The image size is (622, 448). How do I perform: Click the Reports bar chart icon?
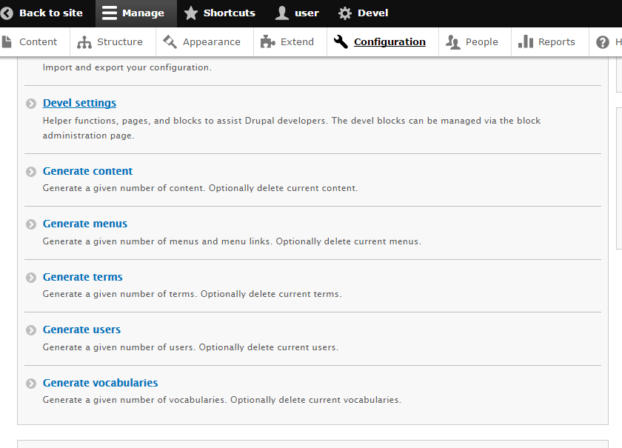click(x=526, y=41)
